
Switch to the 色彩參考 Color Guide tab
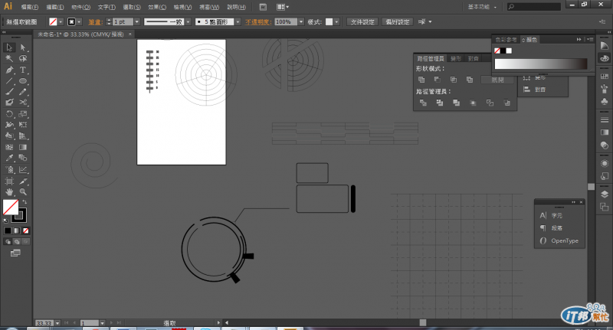pos(506,40)
